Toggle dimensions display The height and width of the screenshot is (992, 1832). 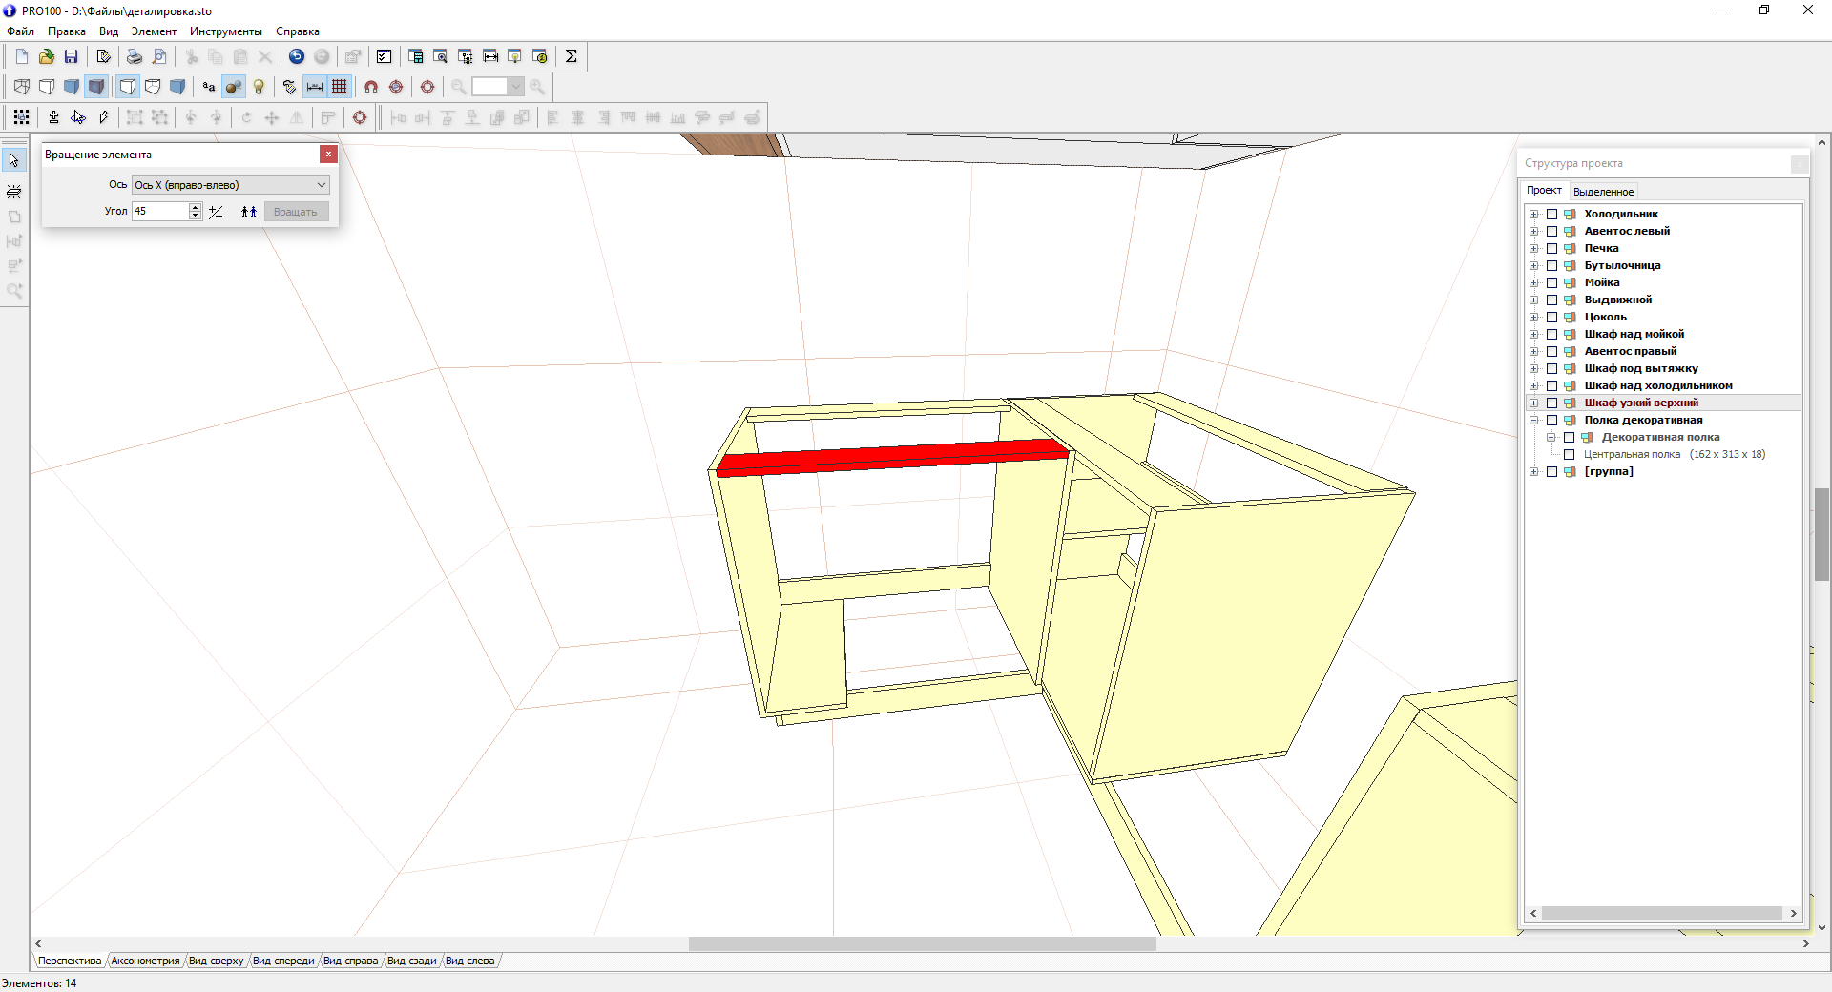point(315,87)
